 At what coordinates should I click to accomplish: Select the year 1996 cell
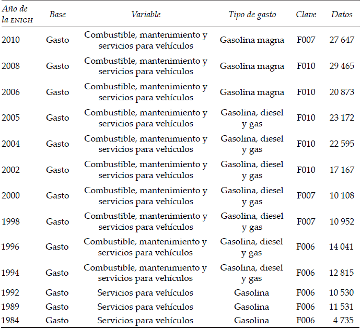pos(11,247)
